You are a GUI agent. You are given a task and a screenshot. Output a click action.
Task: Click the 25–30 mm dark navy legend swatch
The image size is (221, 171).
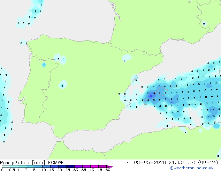tap(70, 166)
